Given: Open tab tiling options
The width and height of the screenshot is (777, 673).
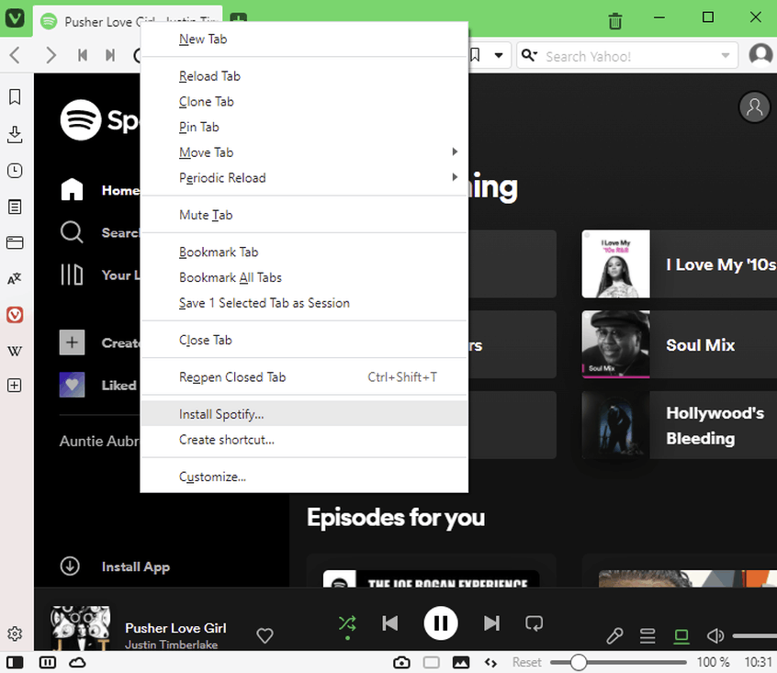Looking at the screenshot, I should [48, 662].
